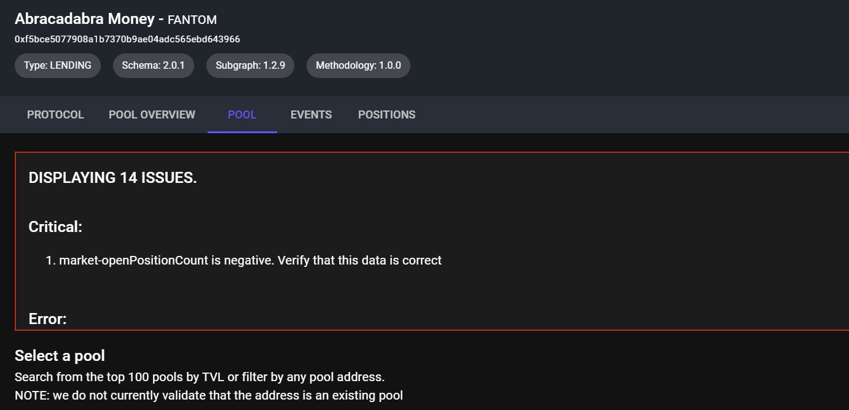
Task: Expand the Critical issues section
Action: pos(55,226)
